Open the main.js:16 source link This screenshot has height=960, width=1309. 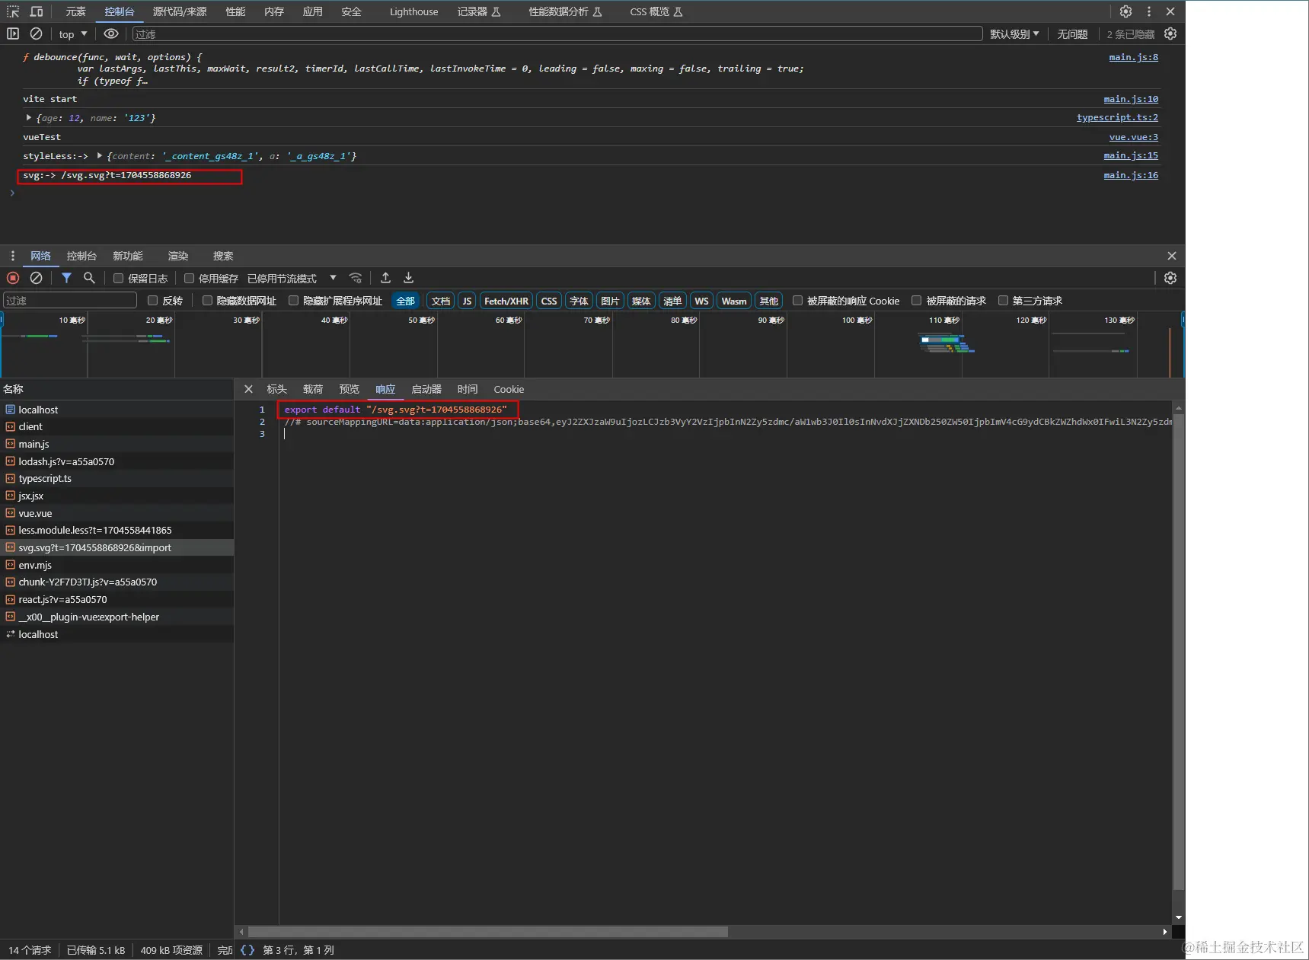click(x=1131, y=175)
